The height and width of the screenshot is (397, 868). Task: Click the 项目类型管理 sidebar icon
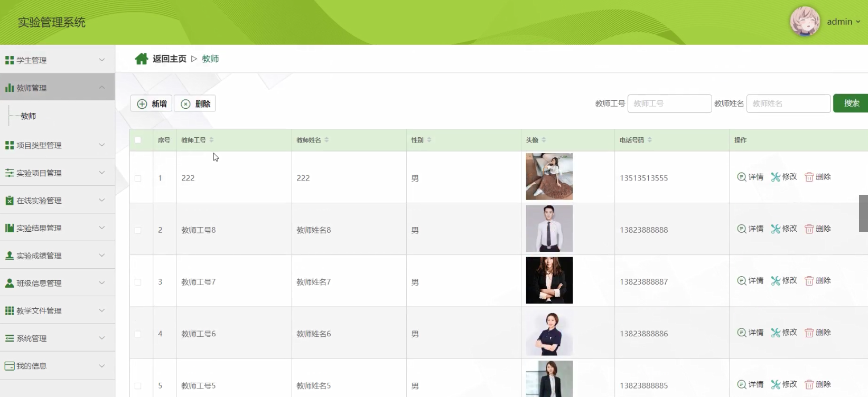coord(10,145)
